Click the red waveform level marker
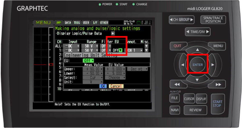Screen dimensions: 242x128 click(x=51, y=65)
